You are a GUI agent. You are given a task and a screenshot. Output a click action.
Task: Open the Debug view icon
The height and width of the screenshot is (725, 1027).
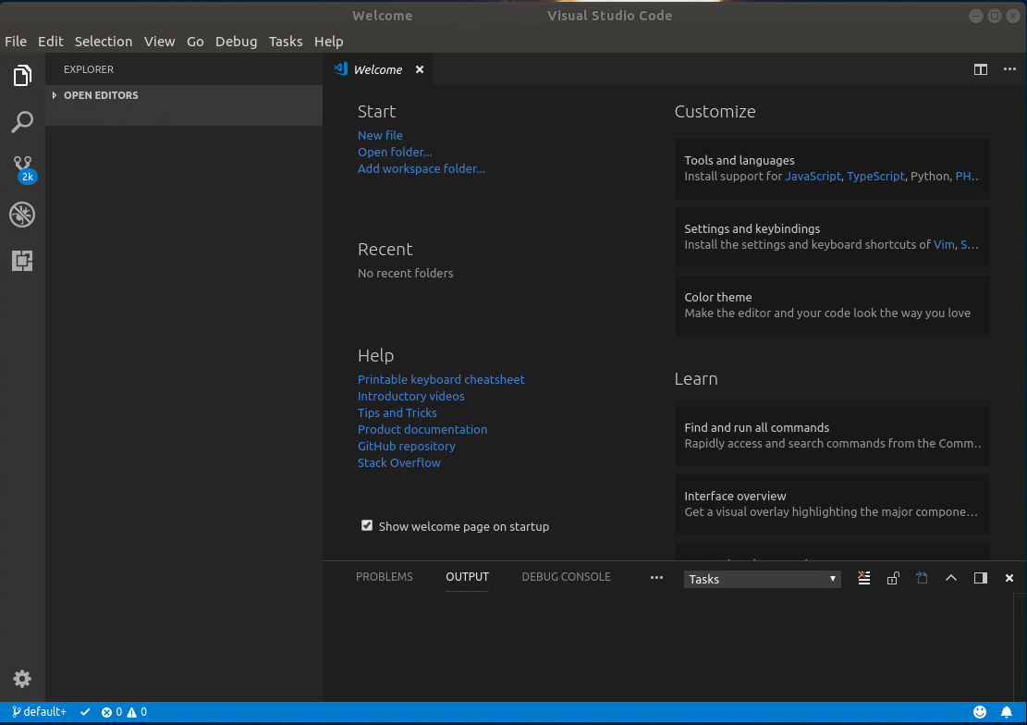click(x=22, y=215)
